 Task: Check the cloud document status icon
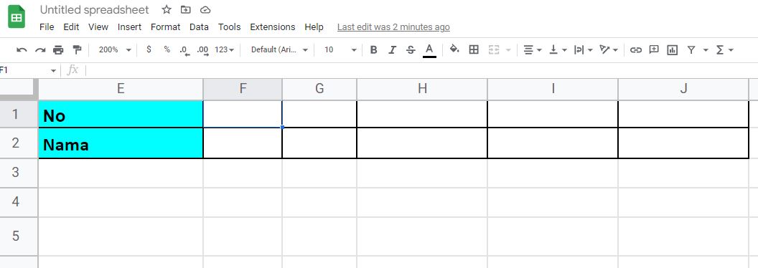tap(205, 9)
